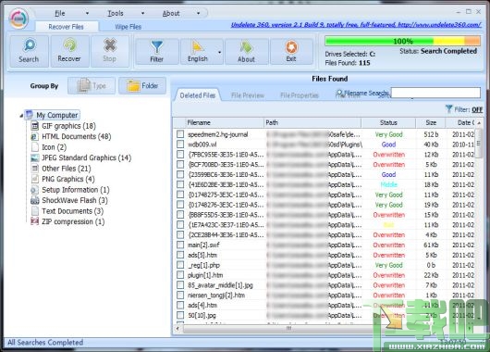The height and width of the screenshot is (352, 490).
Task: Click the Recover toolbar button
Action: tap(69, 51)
